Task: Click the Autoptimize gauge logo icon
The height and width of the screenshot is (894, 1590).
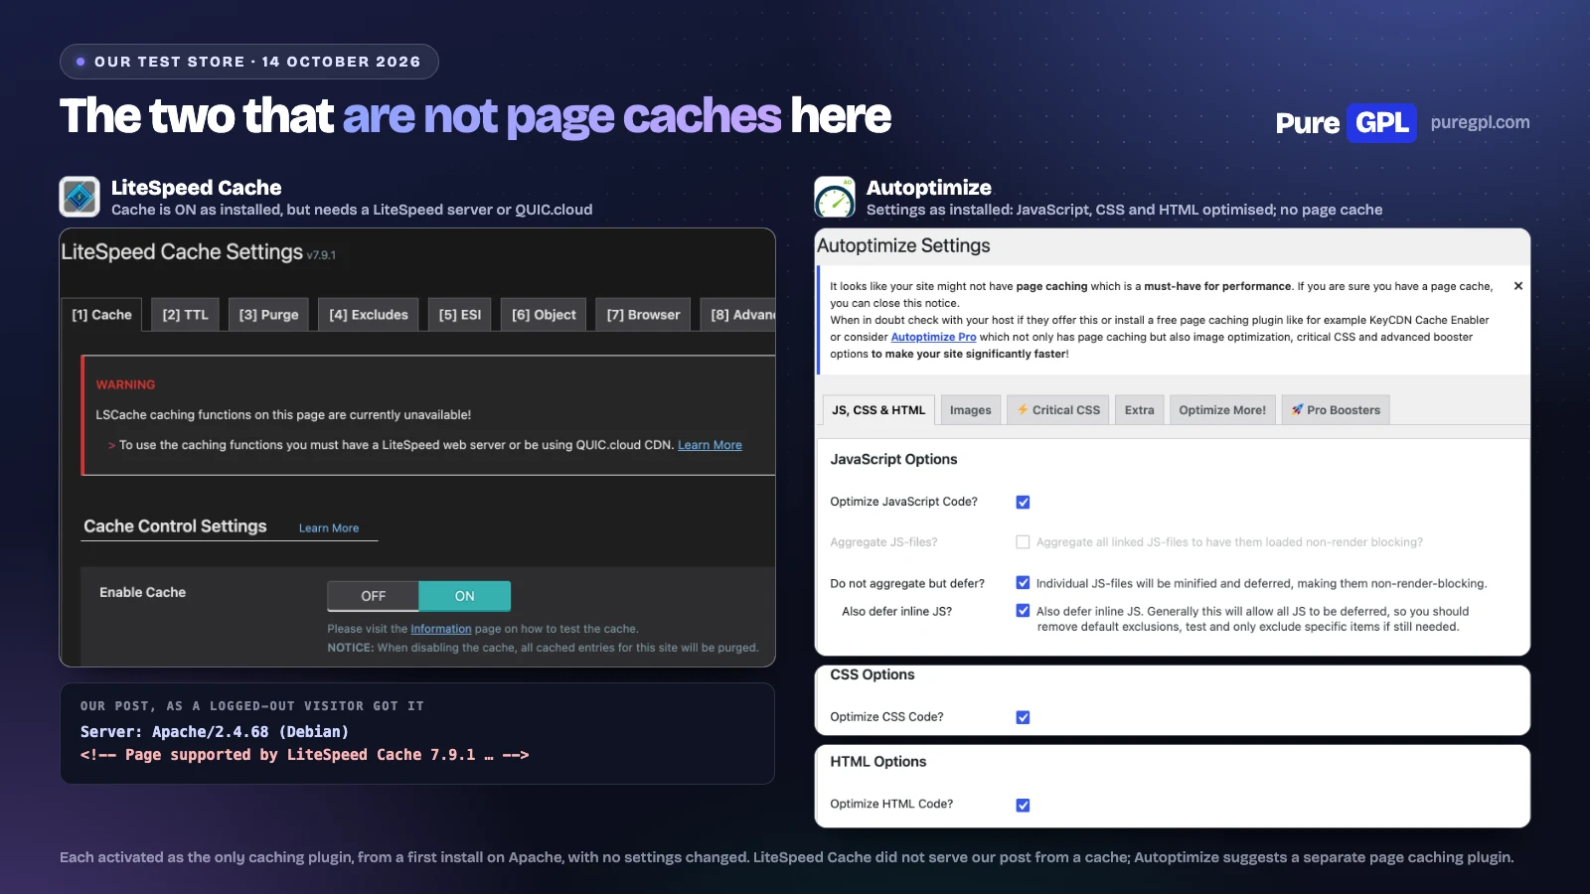Action: 835,197
